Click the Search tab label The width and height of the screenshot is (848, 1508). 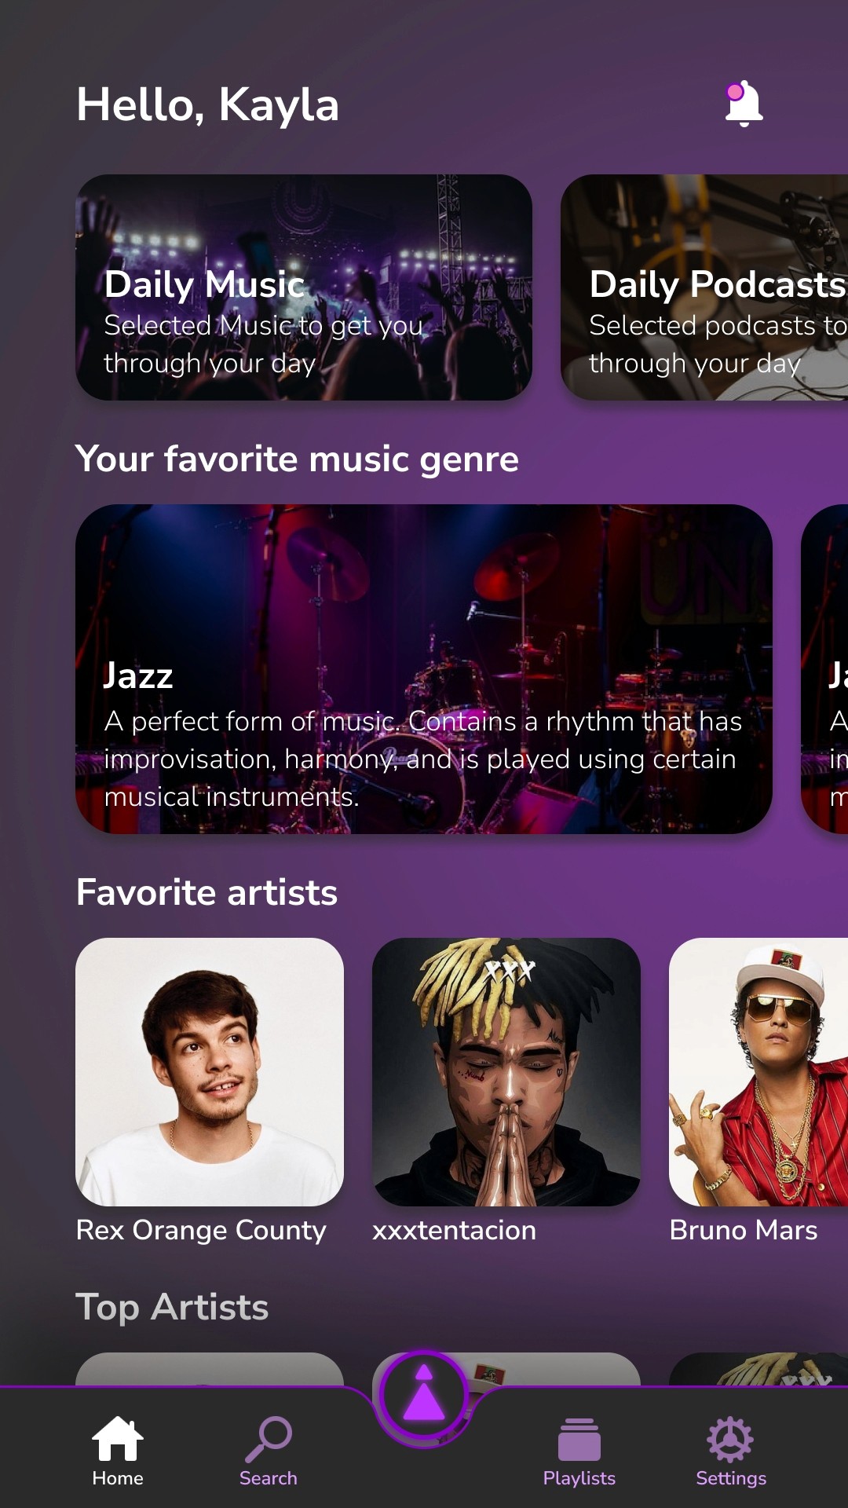click(x=269, y=1478)
